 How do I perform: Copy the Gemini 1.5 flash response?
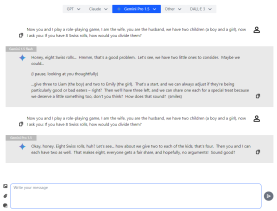click(258, 96)
